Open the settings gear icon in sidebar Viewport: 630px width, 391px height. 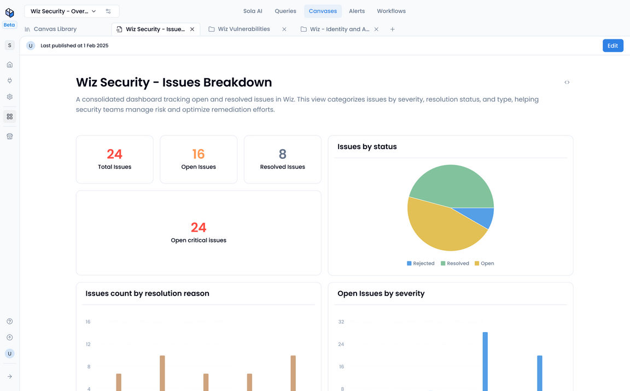tap(10, 97)
